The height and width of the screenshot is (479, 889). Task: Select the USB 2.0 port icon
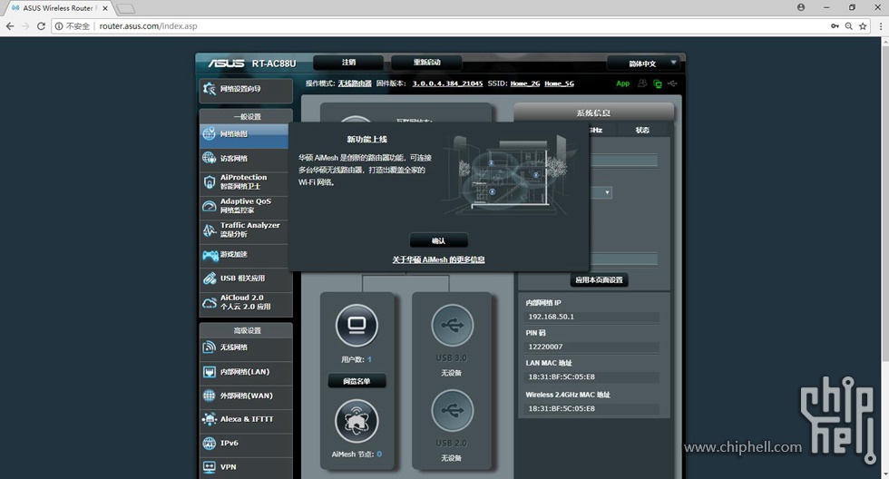[x=452, y=411]
